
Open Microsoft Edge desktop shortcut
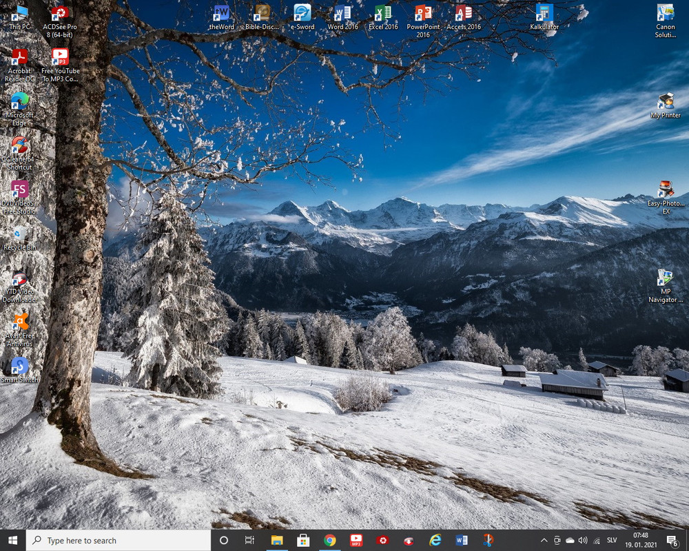(20, 110)
